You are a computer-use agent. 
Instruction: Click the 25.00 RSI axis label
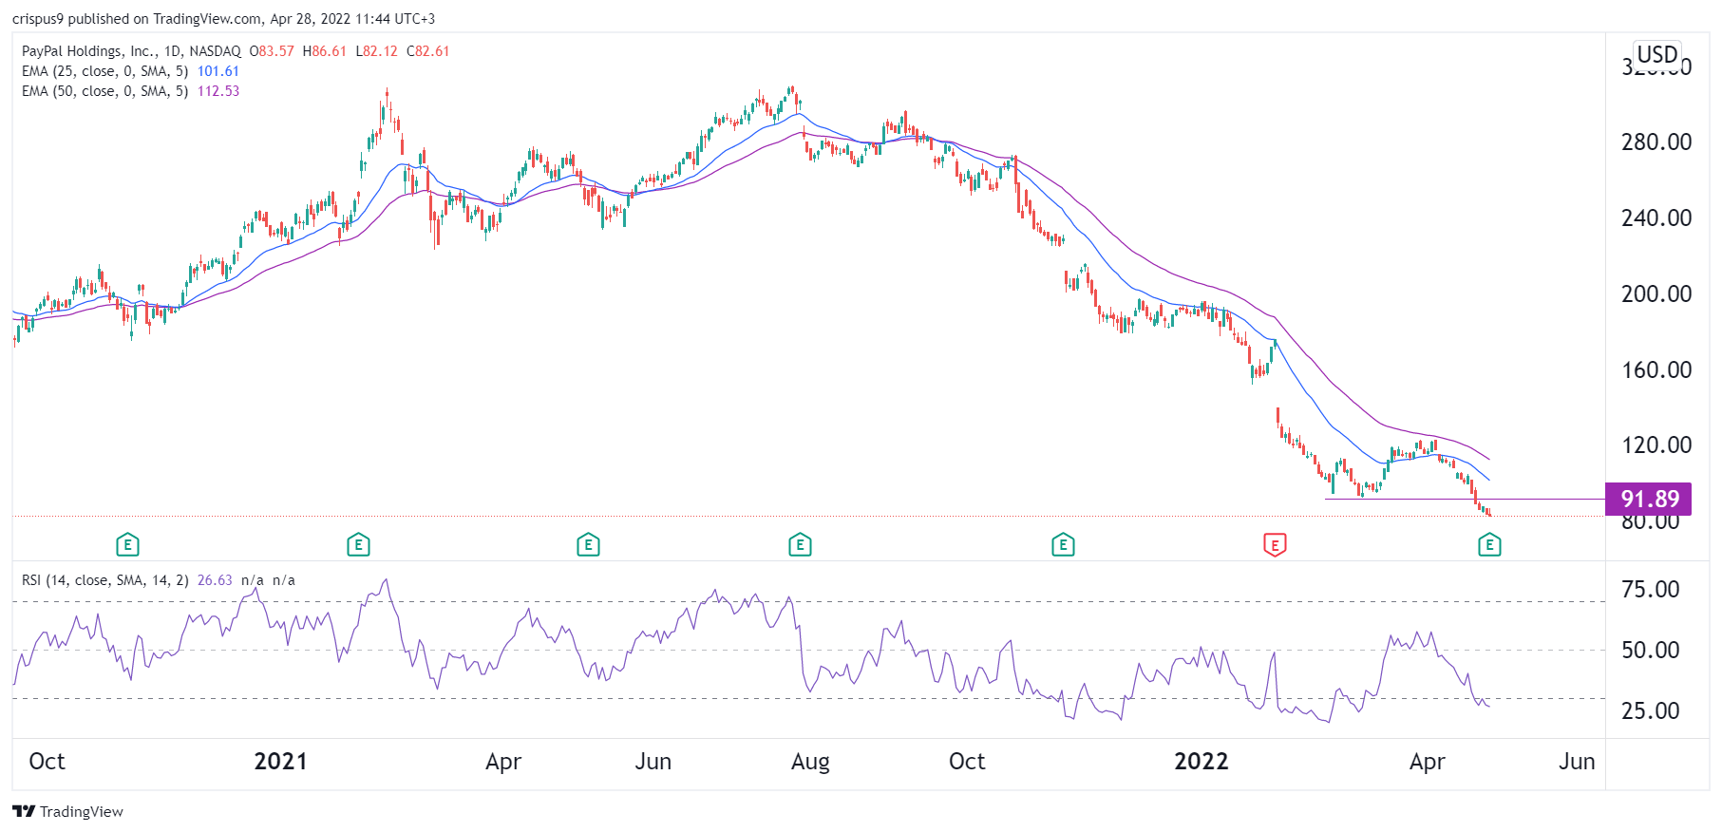coord(1651,711)
